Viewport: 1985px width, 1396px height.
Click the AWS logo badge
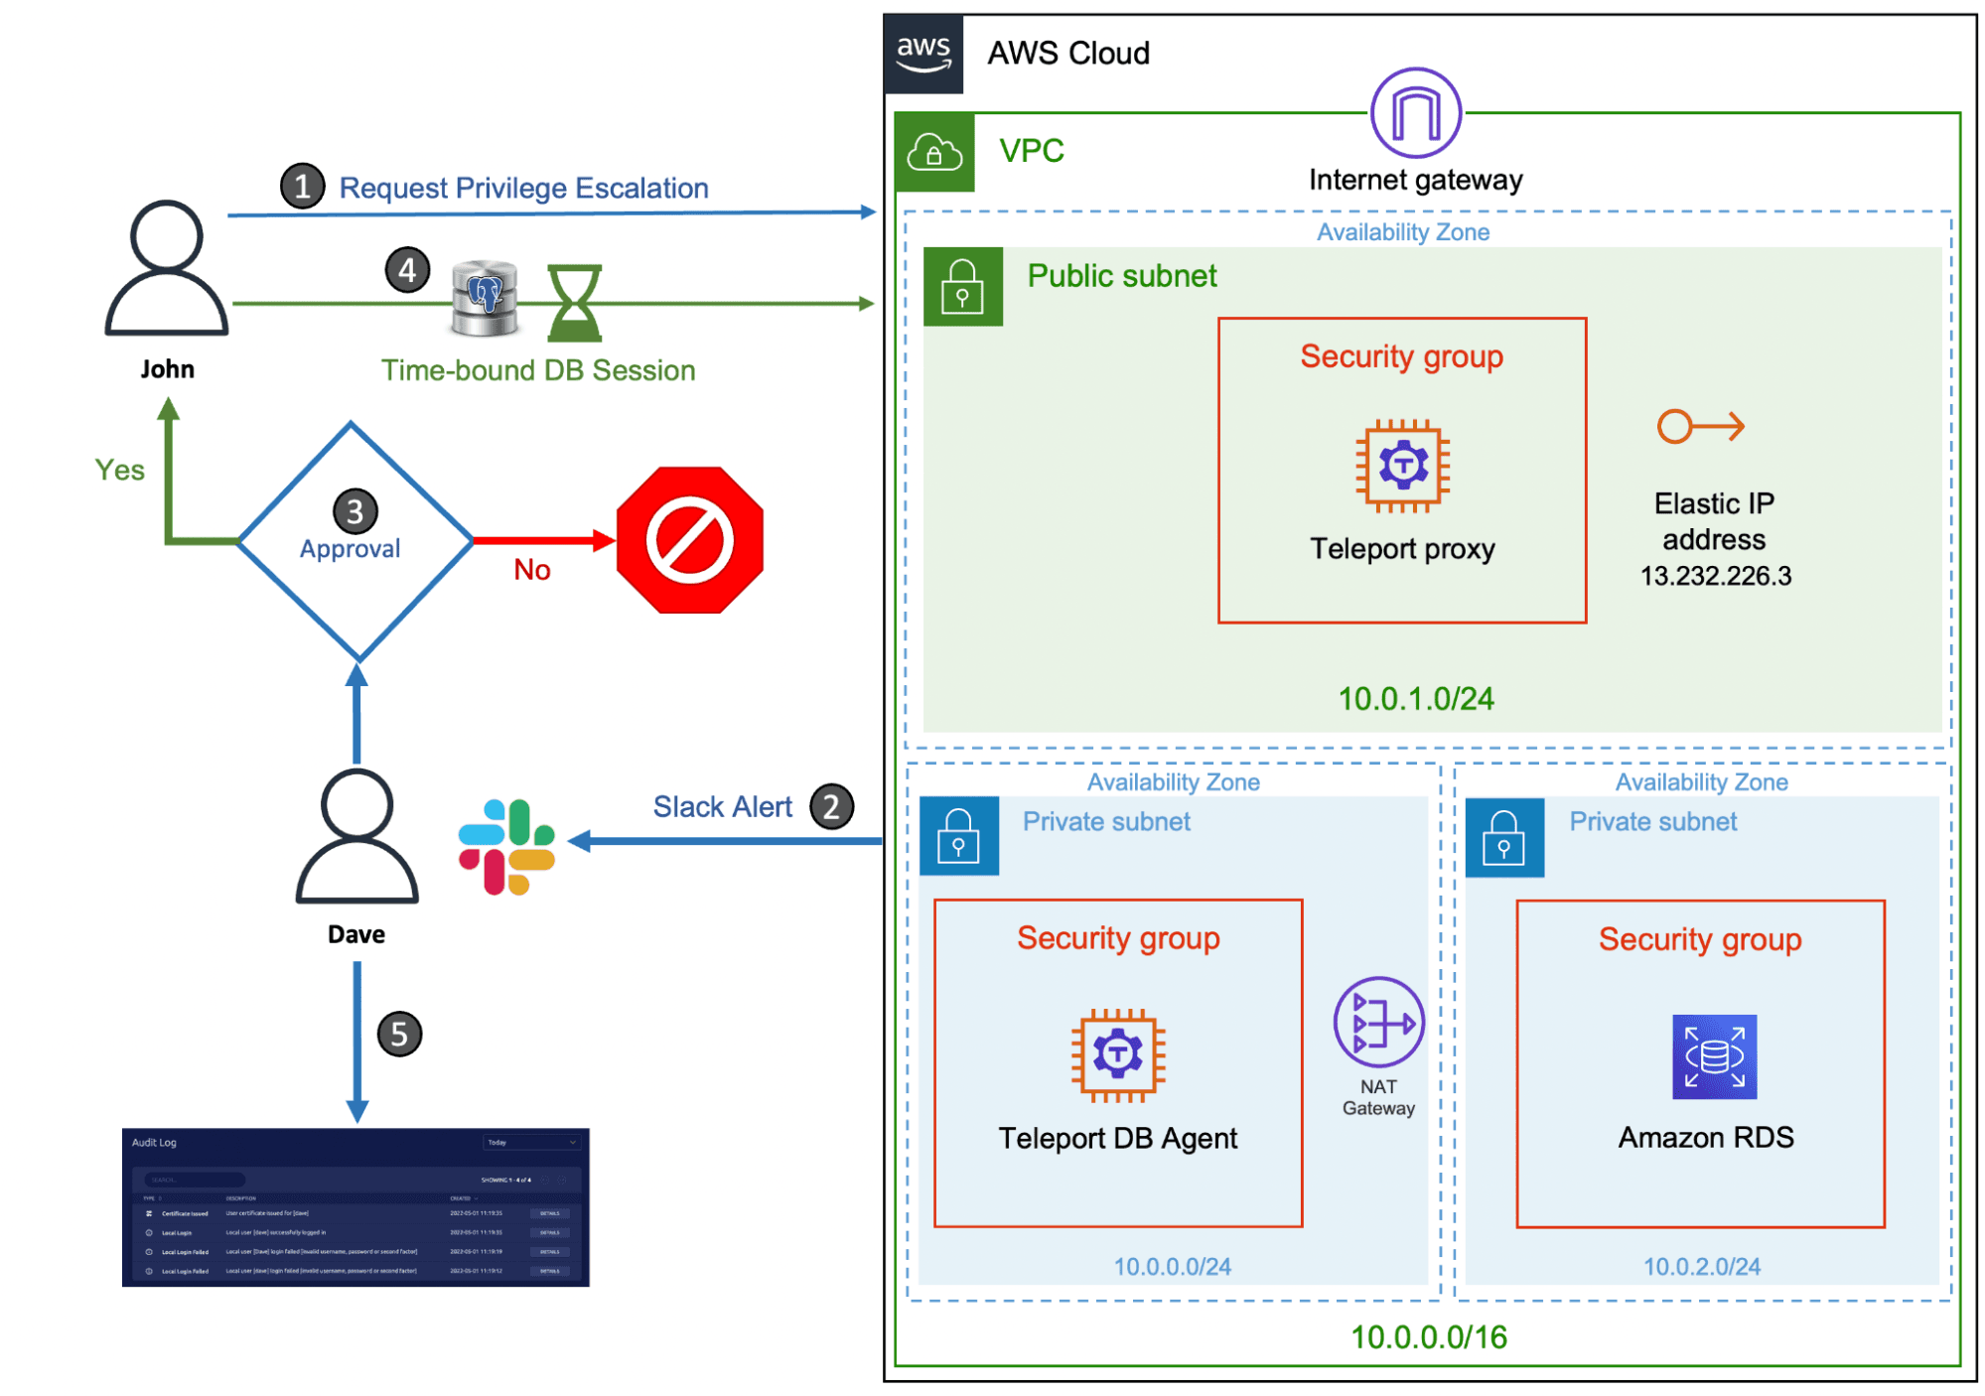point(923,54)
